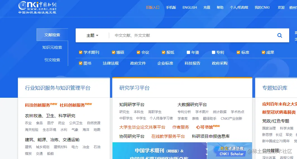Switch to the 引文检索 tab

pos(52,60)
